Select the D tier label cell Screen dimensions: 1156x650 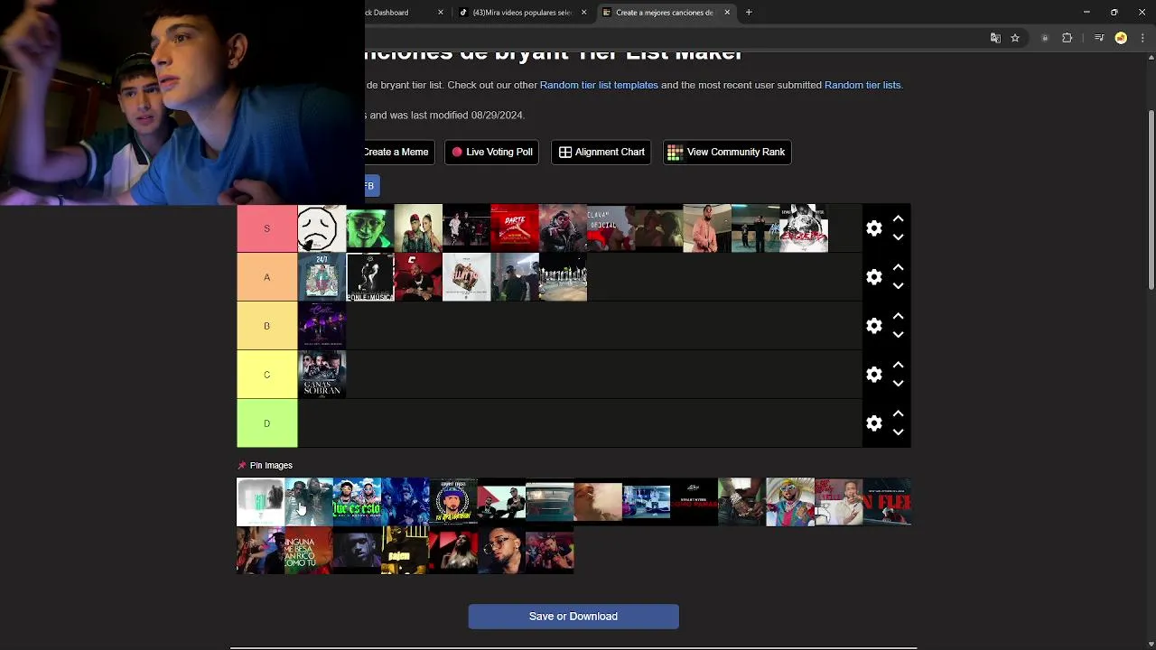(x=266, y=423)
